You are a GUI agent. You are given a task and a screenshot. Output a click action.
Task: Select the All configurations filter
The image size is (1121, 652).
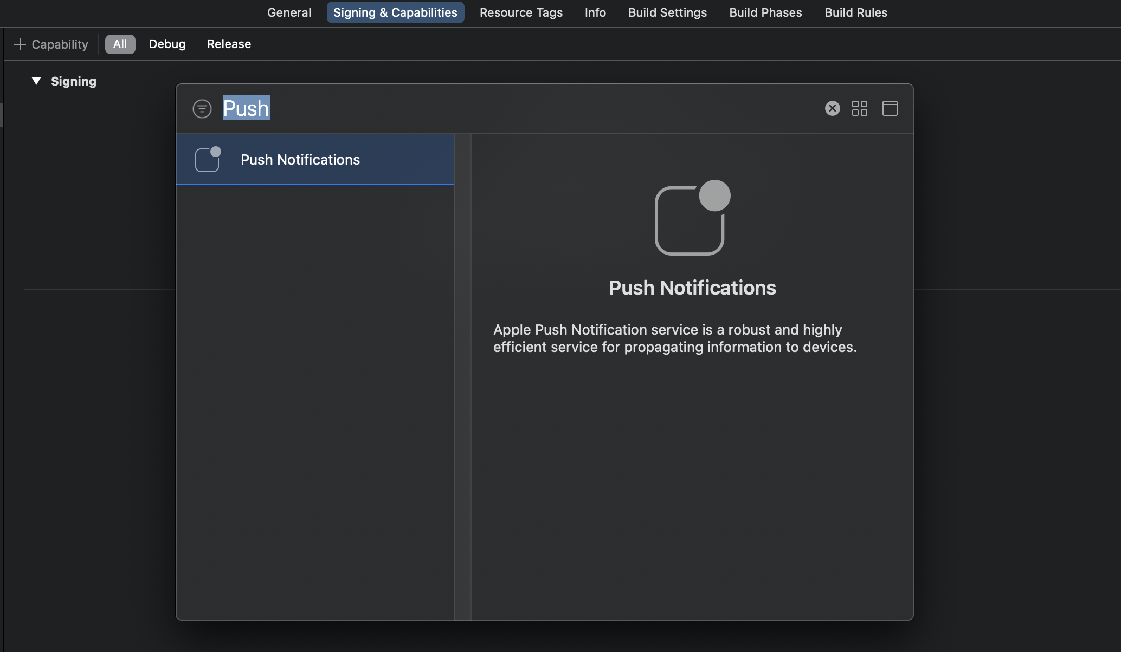(120, 44)
